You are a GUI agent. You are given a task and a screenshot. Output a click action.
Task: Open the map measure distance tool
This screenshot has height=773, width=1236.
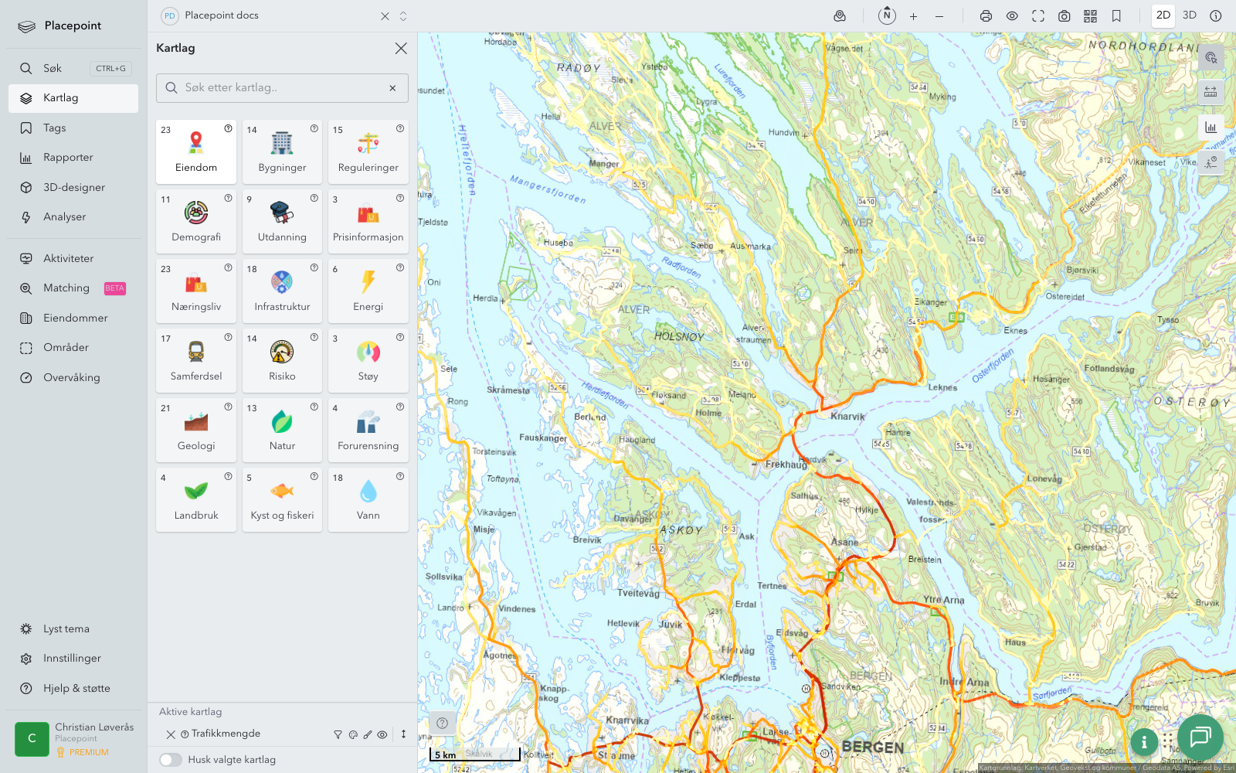pos(1211,92)
